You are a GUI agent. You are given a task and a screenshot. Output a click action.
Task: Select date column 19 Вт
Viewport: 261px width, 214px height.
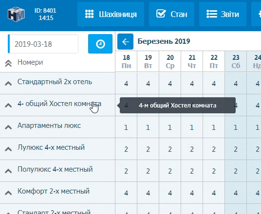[148, 61]
